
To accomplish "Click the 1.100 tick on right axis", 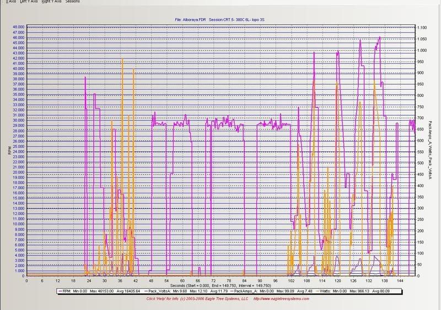I will click(422, 28).
